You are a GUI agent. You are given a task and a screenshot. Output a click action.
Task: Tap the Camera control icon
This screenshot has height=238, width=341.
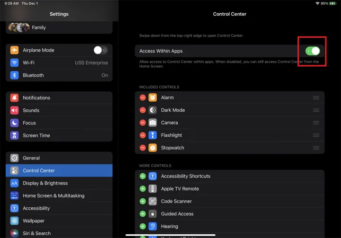pos(153,123)
